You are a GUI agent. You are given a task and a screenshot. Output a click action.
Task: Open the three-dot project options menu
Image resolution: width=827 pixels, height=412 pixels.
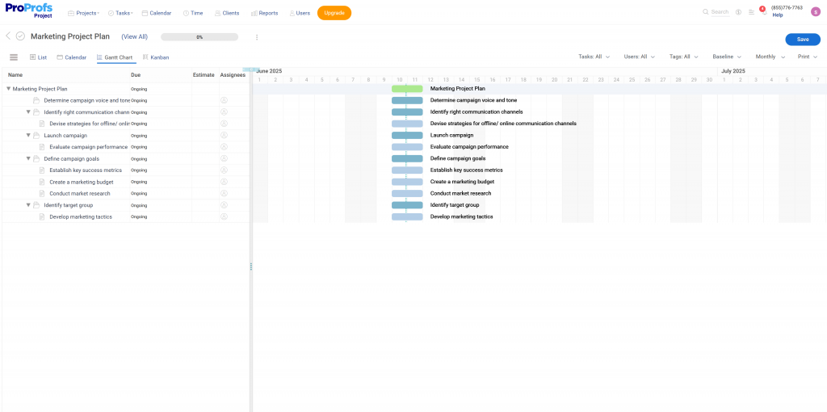click(x=257, y=37)
